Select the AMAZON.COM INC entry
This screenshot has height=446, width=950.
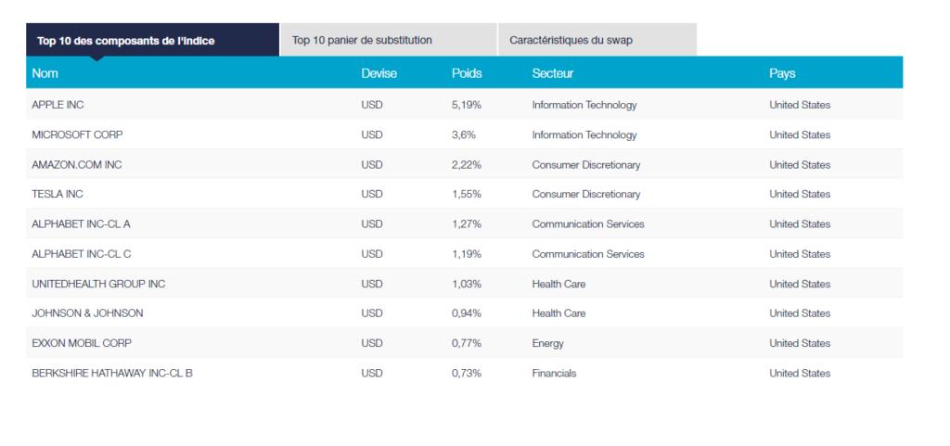tap(76, 164)
